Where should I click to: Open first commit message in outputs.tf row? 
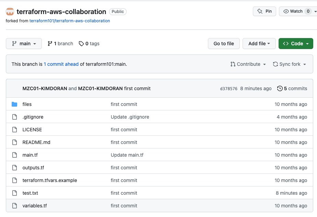coord(124,168)
